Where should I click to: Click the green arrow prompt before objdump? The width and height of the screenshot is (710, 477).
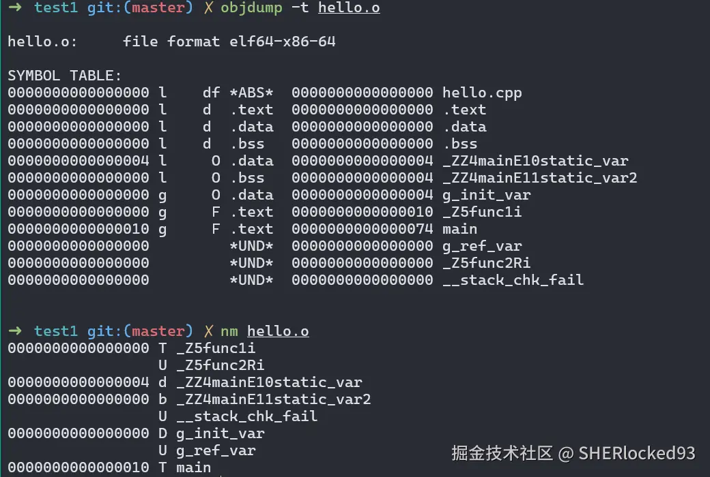[x=15, y=8]
